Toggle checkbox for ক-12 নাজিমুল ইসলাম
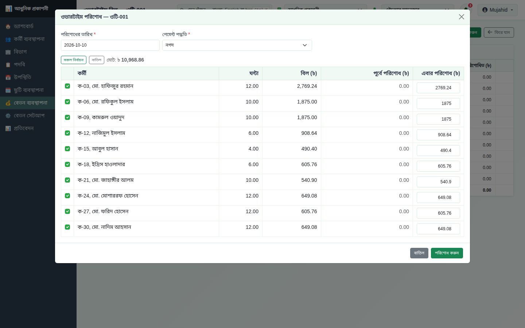Image resolution: width=525 pixels, height=328 pixels. [x=67, y=133]
